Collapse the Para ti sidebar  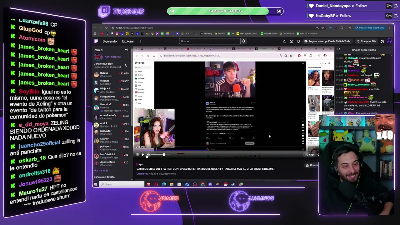[127, 50]
